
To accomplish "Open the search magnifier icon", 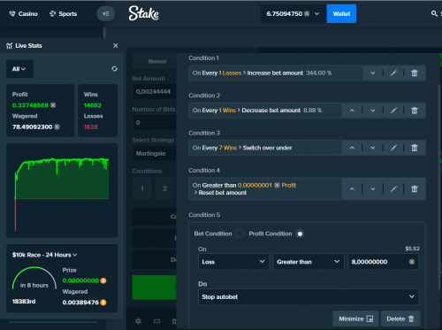I will tap(434, 13).
